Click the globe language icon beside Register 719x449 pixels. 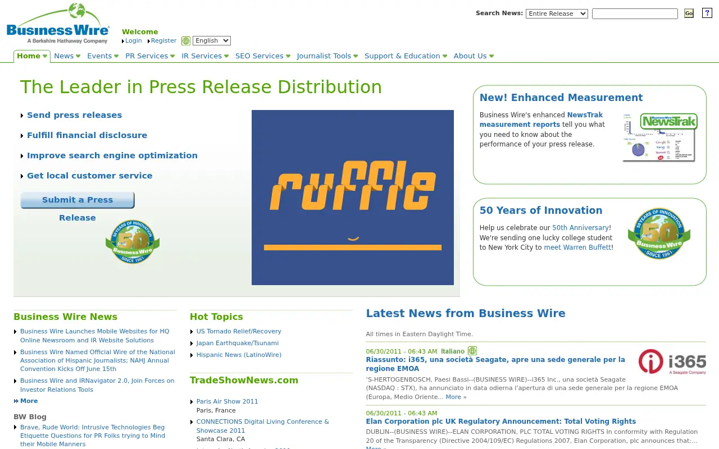pos(186,41)
